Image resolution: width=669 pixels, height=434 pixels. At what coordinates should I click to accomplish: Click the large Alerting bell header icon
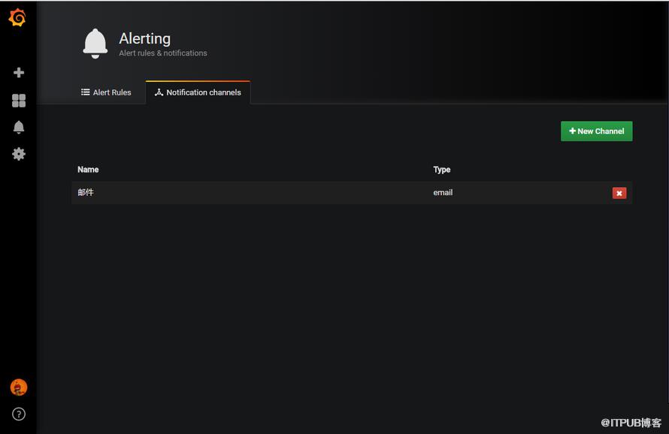[x=95, y=44]
